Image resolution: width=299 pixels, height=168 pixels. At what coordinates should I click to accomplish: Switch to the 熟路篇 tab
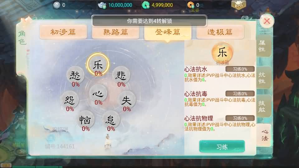tap(116, 32)
